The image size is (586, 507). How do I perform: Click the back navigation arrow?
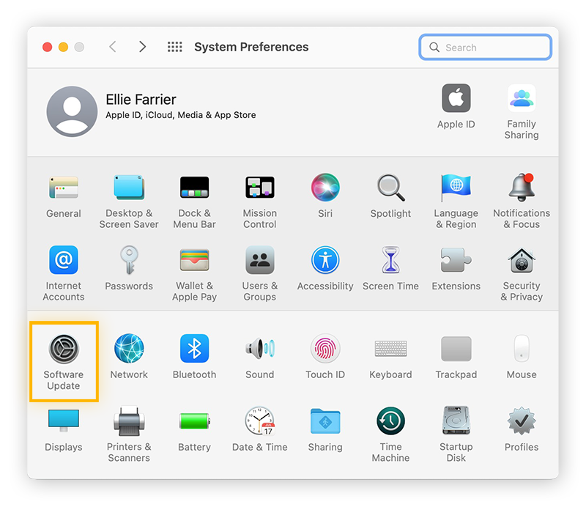click(x=113, y=47)
